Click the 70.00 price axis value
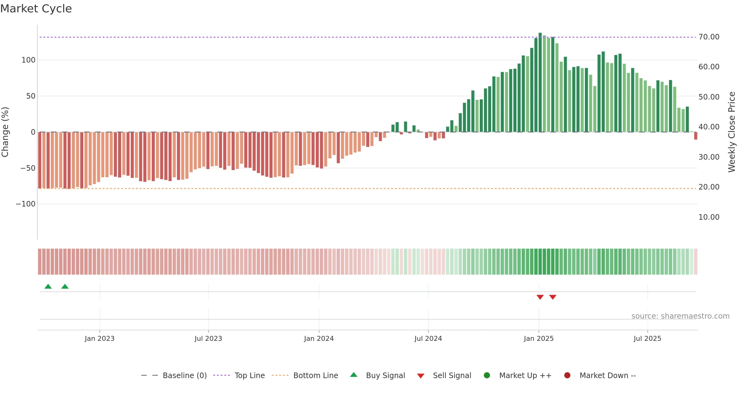This screenshot has height=416, width=740. (709, 37)
